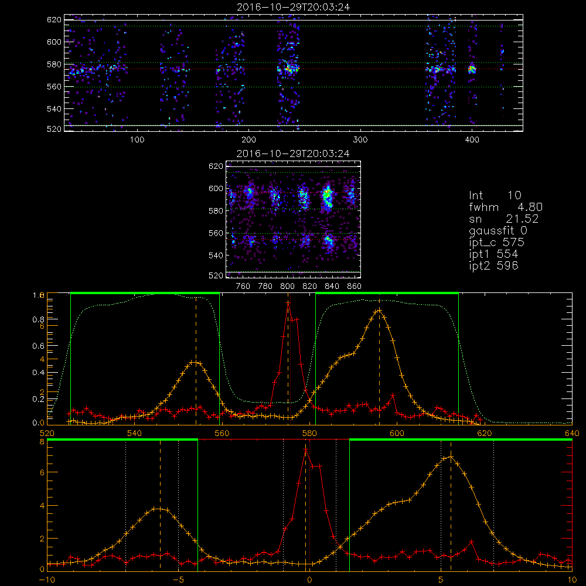
Task: Click x-axis label 600 of third profile plot
Action: pos(397,433)
